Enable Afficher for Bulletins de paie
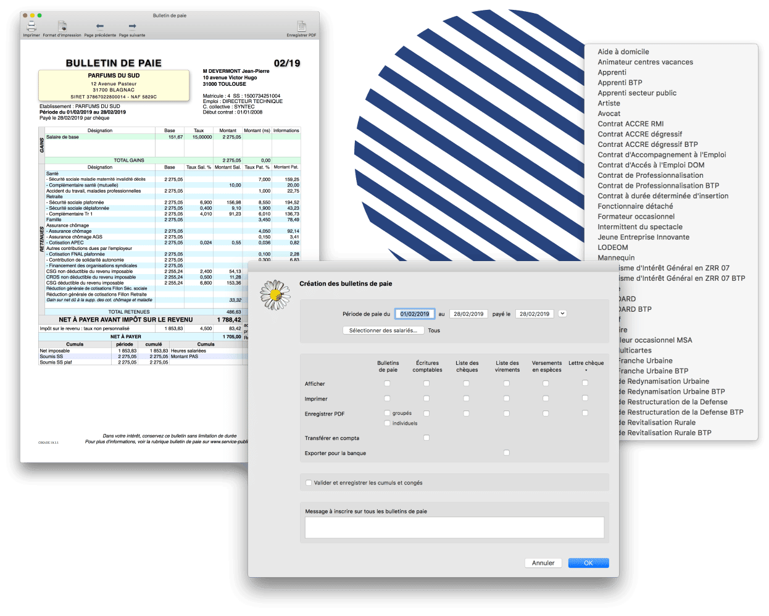The width and height of the screenshot is (769, 616). tap(387, 383)
